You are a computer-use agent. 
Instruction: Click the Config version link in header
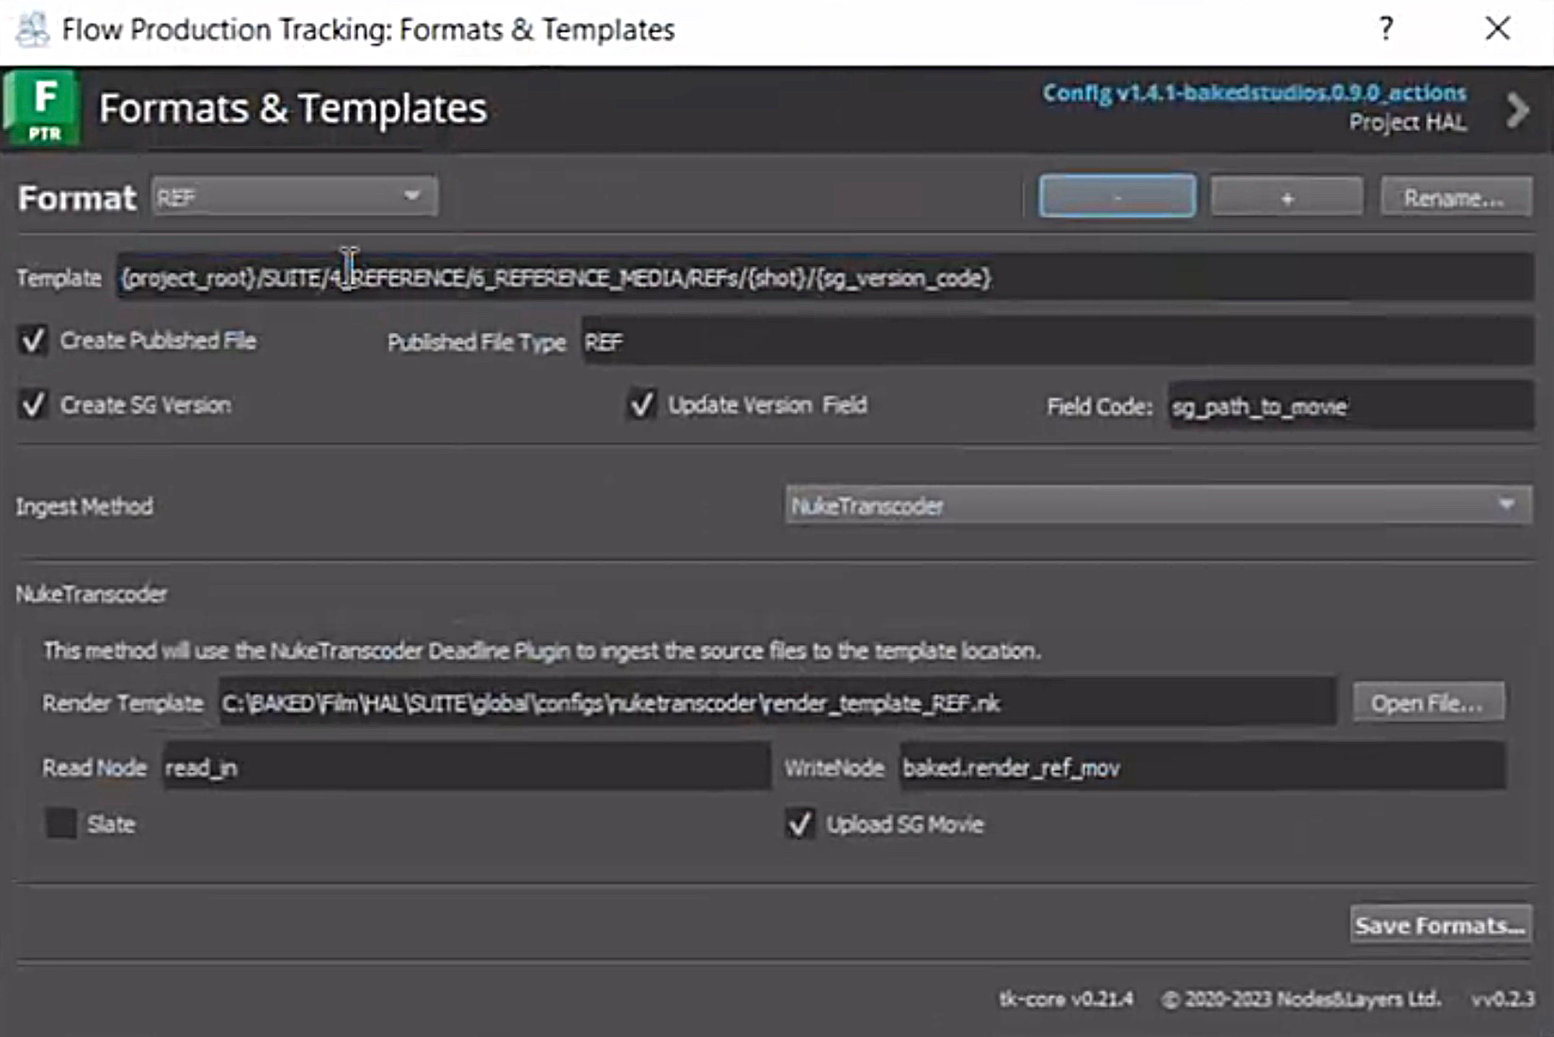click(x=1253, y=92)
